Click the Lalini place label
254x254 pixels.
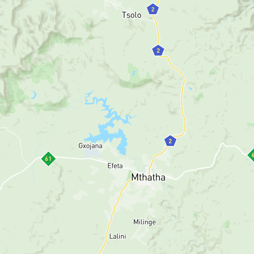click(x=118, y=236)
